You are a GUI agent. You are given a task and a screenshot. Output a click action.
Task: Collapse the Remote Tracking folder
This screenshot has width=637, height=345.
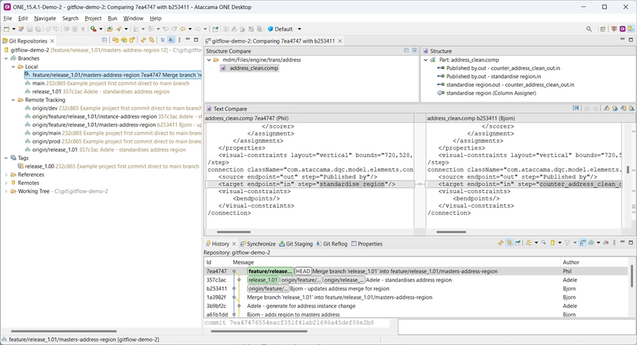point(14,99)
